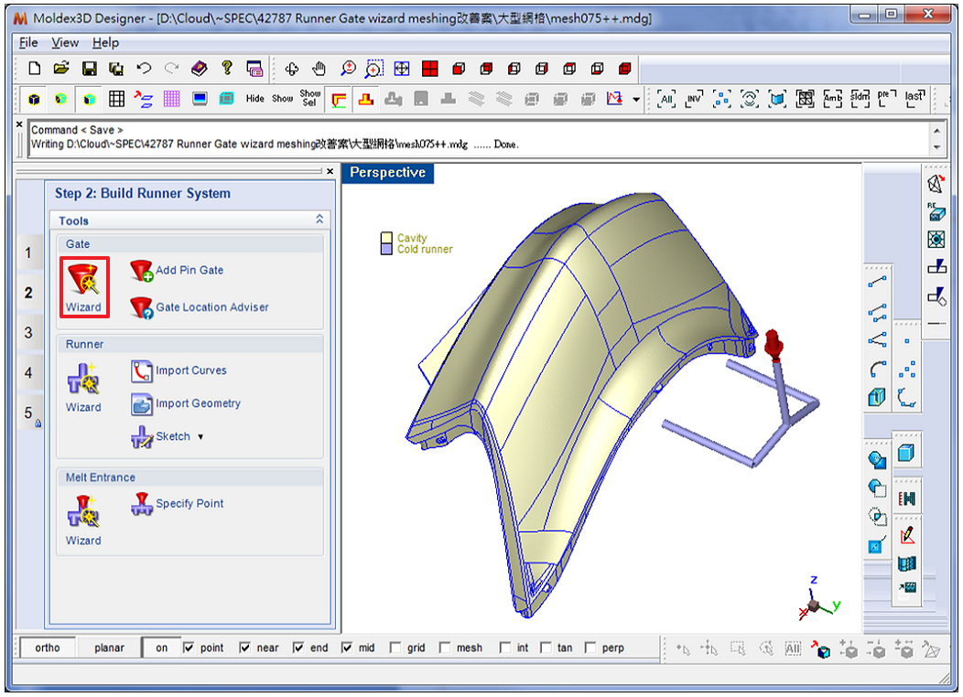Collapse the Tools panel chevron
This screenshot has width=963, height=697.
319,219
